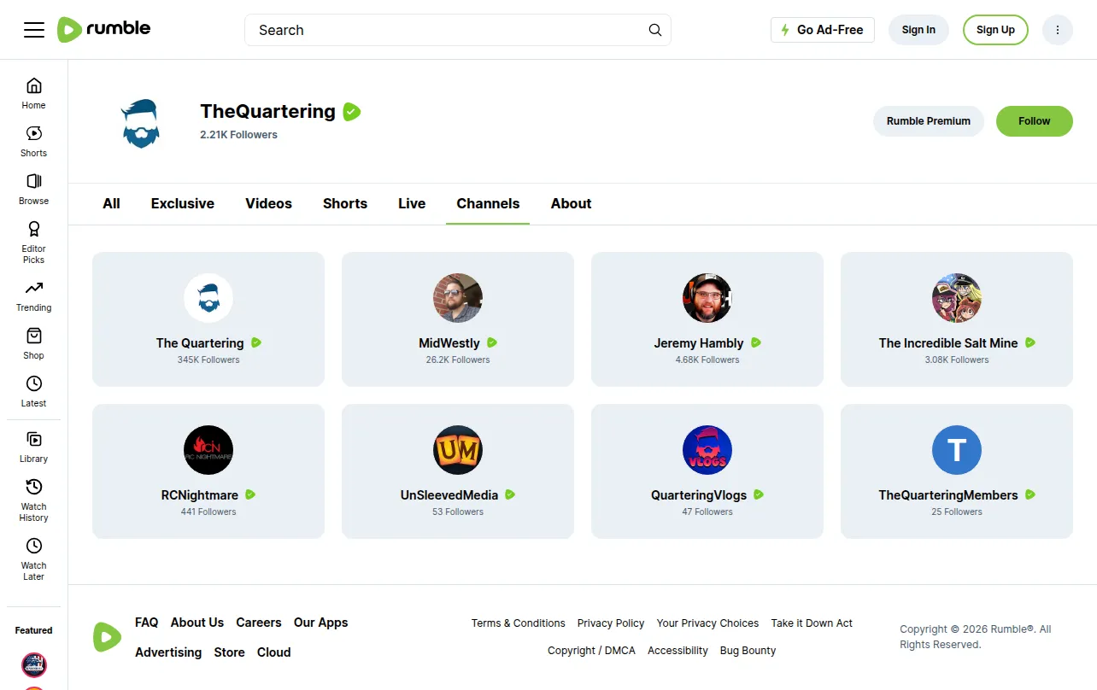Follow TheQuartering channel
Image resolution: width=1097 pixels, height=690 pixels.
1034,121
